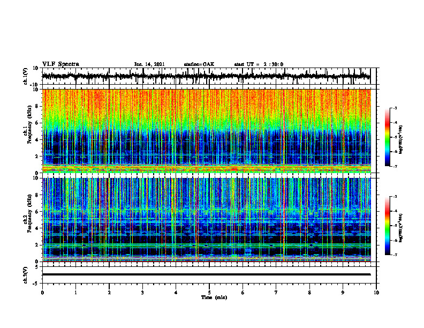Click the "station=GAK" header label
Image resolution: width=424 pixels, height=328 pixels.
click(199, 64)
